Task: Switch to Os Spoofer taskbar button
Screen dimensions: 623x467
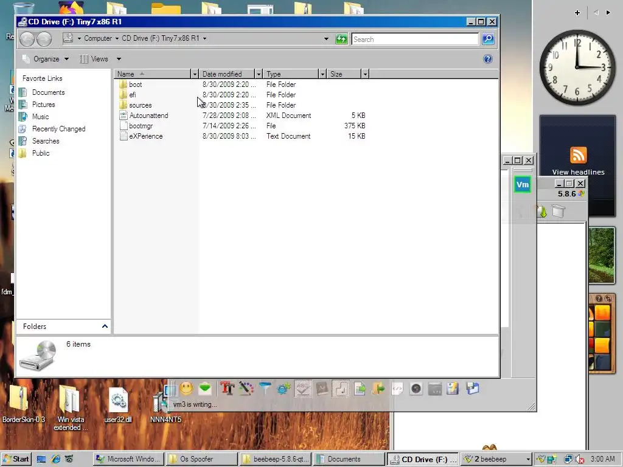Action: tap(202, 459)
